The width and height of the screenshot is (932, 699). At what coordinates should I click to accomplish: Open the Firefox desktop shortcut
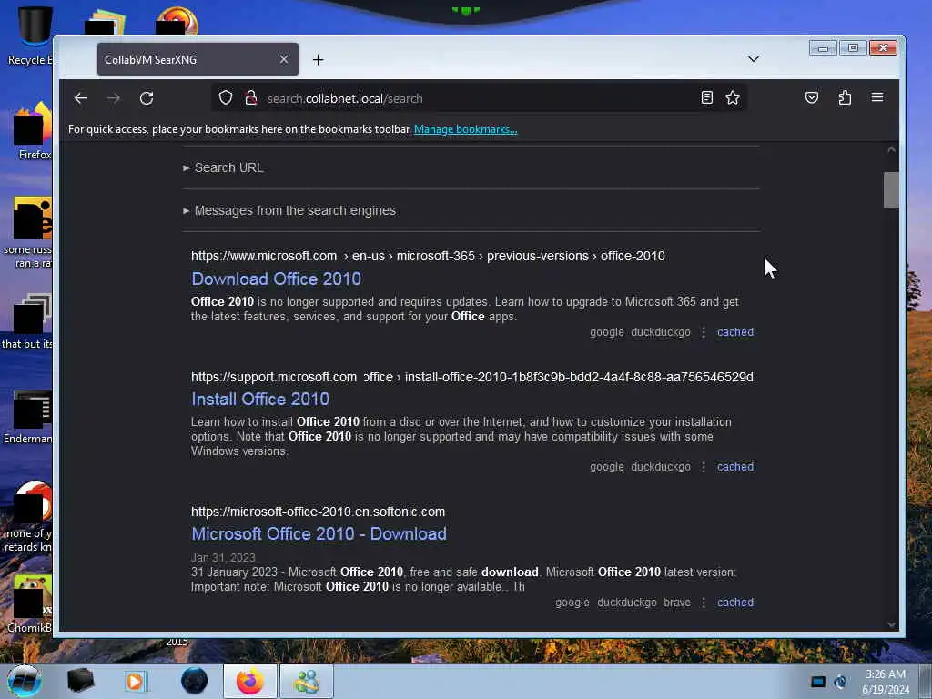click(33, 131)
